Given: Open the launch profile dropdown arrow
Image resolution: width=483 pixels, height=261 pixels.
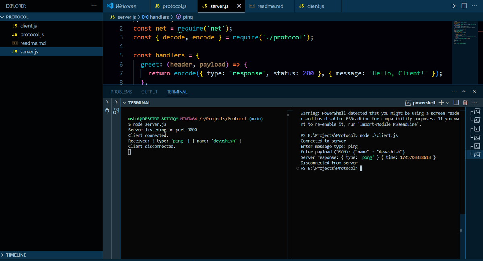Looking at the screenshot, I should [x=447, y=103].
